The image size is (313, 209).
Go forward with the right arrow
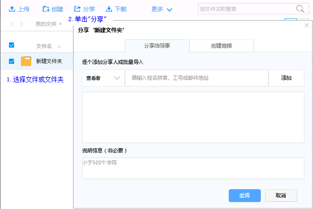click(21, 24)
